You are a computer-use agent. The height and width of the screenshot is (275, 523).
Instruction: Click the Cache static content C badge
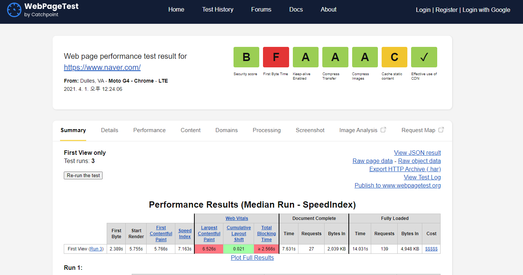pyautogui.click(x=395, y=57)
